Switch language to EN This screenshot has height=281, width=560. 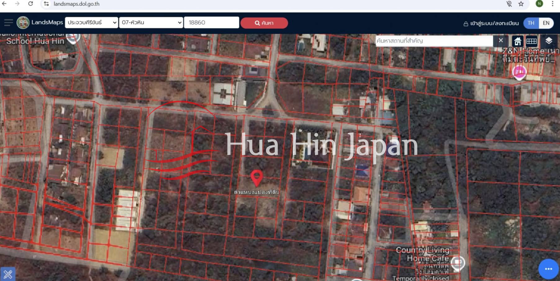(x=546, y=23)
